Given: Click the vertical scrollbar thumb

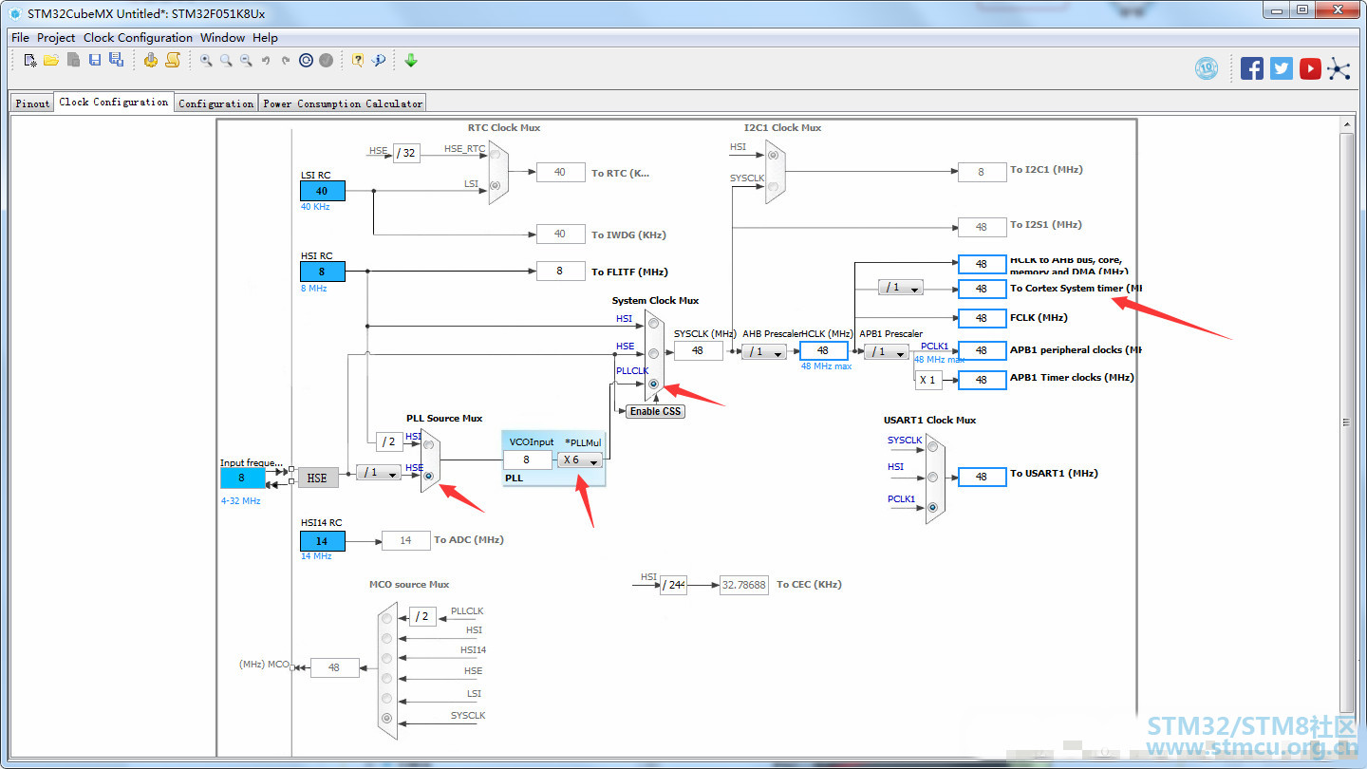Looking at the screenshot, I should [x=1347, y=422].
